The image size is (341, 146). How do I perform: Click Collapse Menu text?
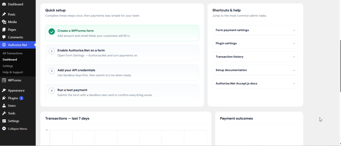(x=18, y=129)
